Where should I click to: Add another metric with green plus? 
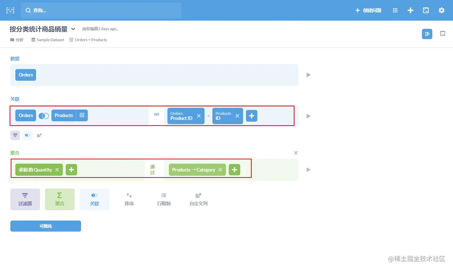click(x=71, y=170)
